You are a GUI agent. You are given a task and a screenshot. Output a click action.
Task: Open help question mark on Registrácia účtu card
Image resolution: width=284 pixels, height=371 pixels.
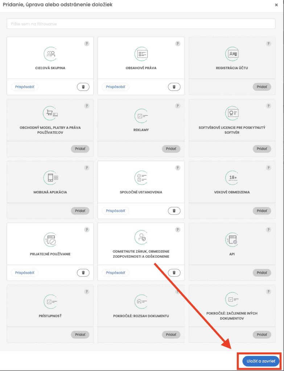[268, 43]
